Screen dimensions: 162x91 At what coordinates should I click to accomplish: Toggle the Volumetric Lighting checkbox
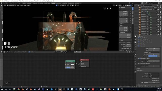click(140, 58)
